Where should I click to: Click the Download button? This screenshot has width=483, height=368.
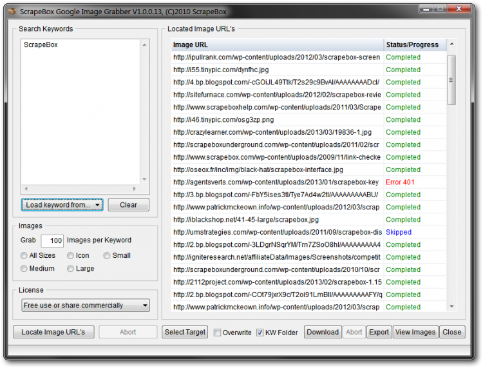coord(323,332)
